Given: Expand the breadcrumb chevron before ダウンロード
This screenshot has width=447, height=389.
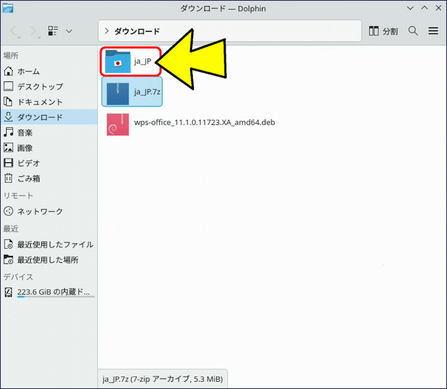Looking at the screenshot, I should 107,31.
